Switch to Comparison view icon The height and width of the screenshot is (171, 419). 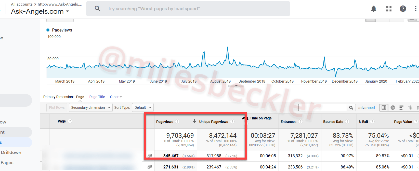[x=410, y=108]
